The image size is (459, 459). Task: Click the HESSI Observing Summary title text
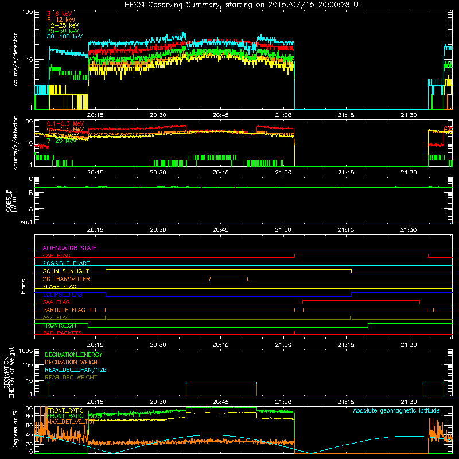tap(243, 5)
